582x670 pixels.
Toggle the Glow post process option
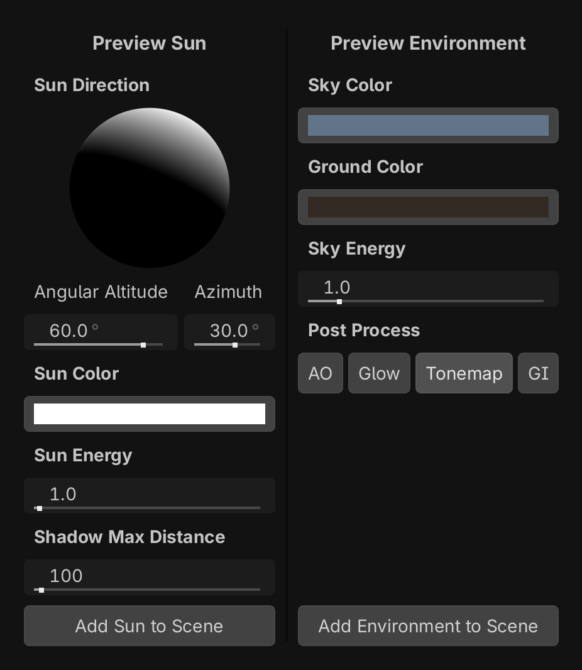(x=379, y=373)
